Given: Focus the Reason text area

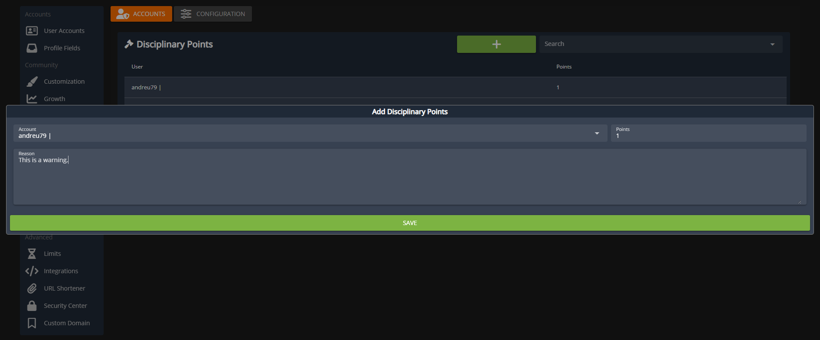Looking at the screenshot, I should (x=409, y=180).
